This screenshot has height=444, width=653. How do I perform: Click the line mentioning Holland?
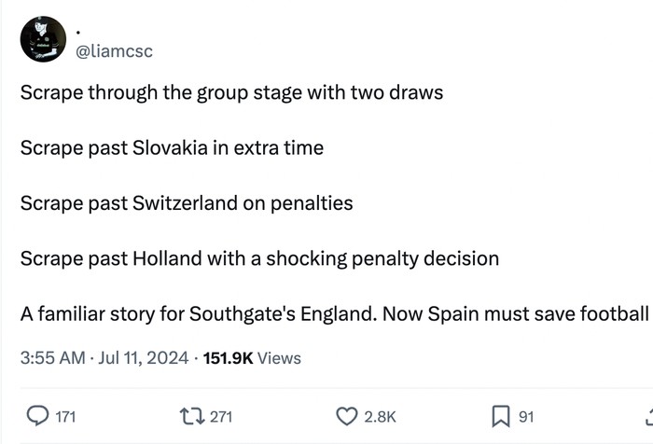tap(259, 257)
